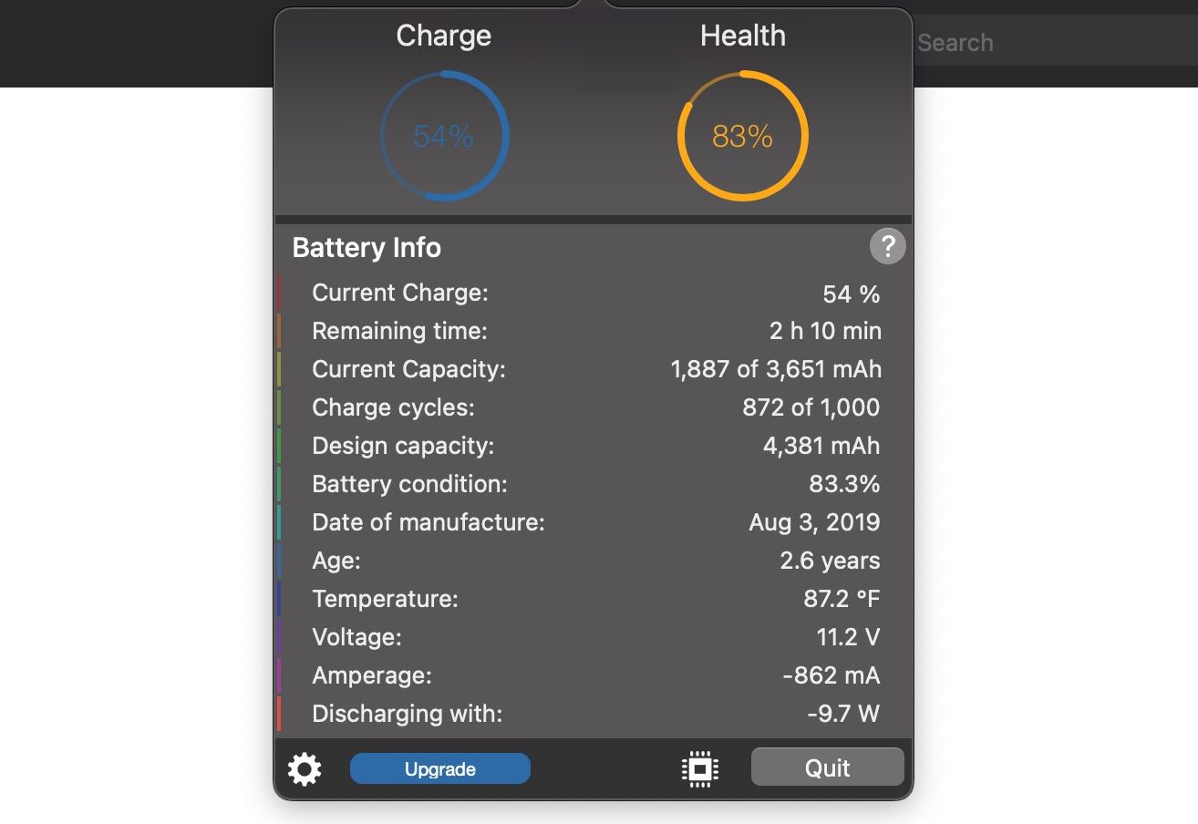
Task: Click the Charge percentage ring
Action: coord(444,134)
